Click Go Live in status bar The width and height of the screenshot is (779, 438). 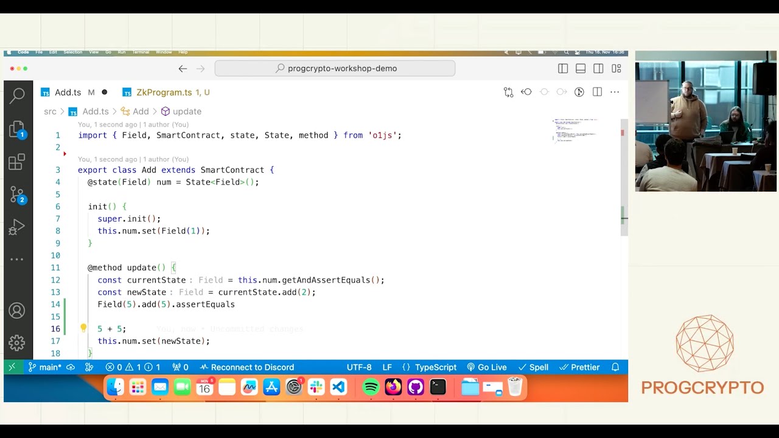[487, 367]
